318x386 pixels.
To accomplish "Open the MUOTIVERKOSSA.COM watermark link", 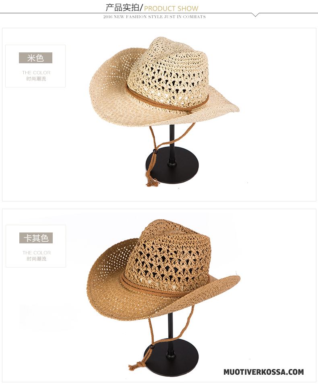I will tap(264, 372).
